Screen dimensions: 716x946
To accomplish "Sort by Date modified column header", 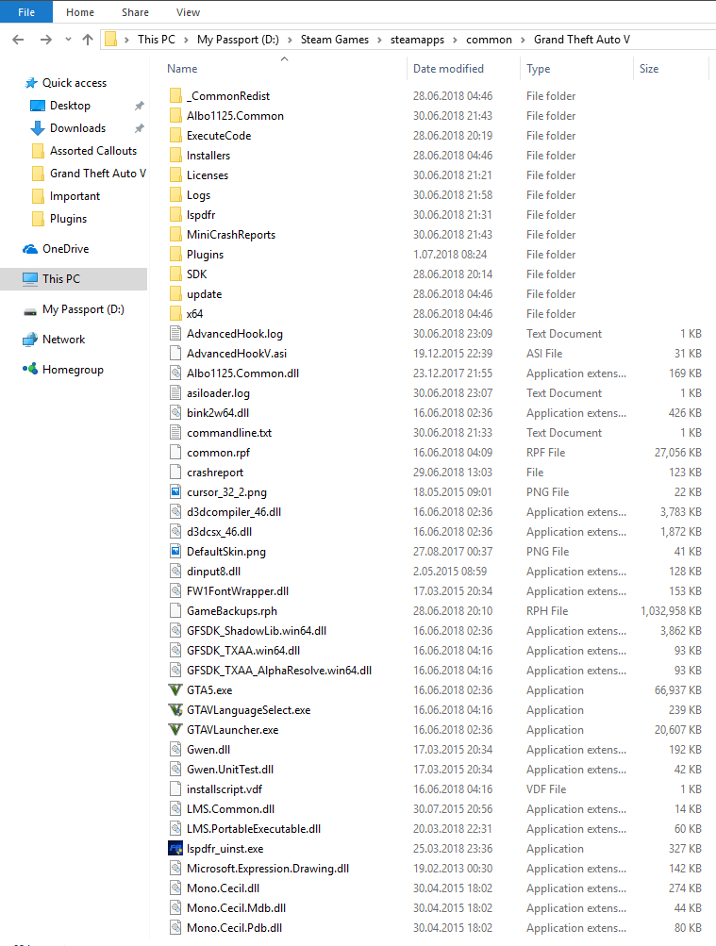I will click(x=448, y=69).
